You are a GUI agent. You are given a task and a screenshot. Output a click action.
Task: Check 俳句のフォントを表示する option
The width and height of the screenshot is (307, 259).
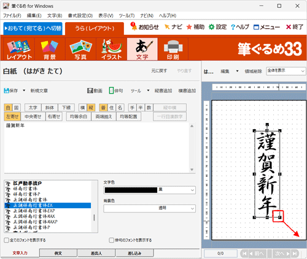pyautogui.click(x=112, y=240)
